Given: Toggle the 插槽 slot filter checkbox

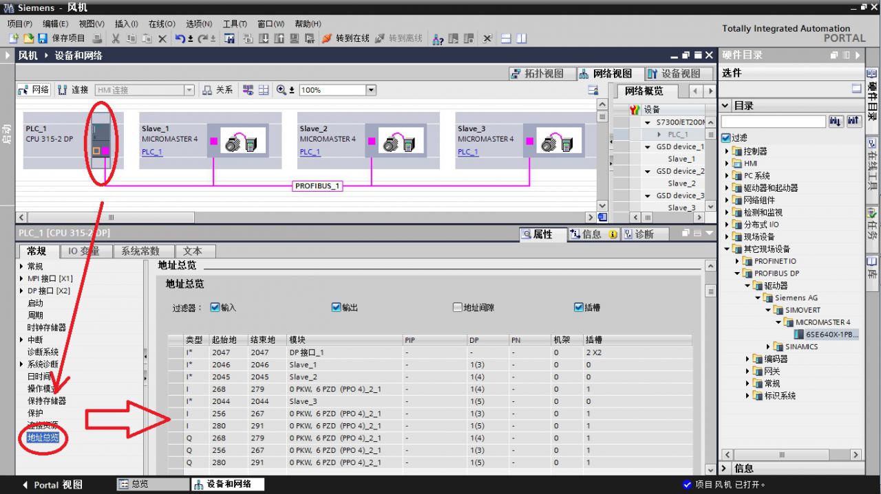Looking at the screenshot, I should (578, 307).
